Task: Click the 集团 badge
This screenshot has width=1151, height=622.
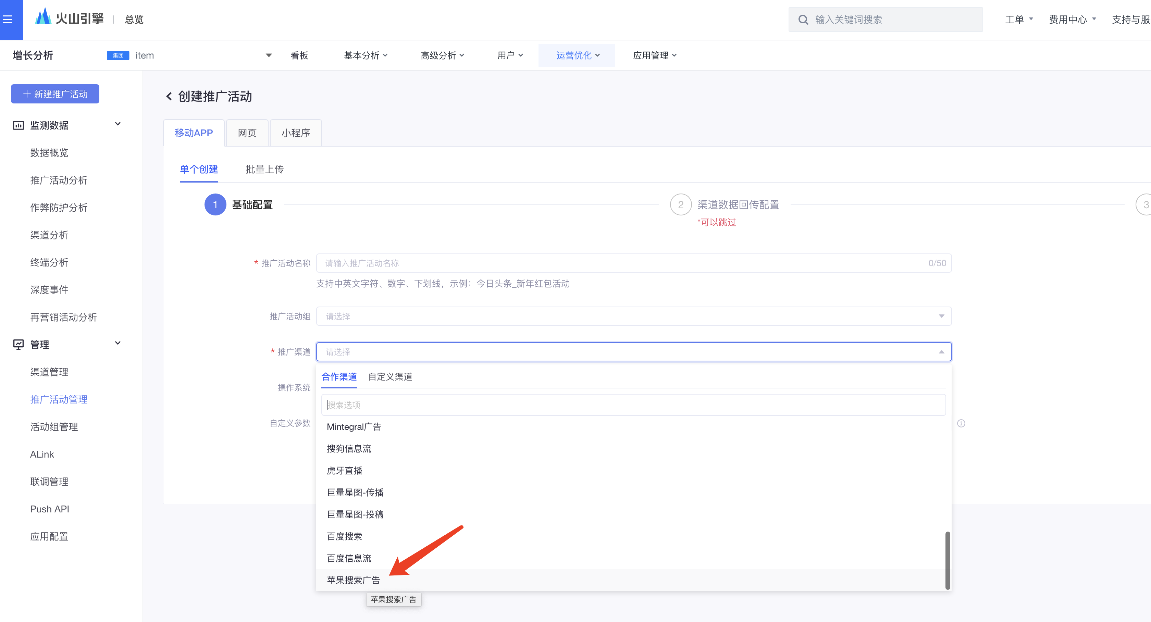Action: click(x=118, y=55)
